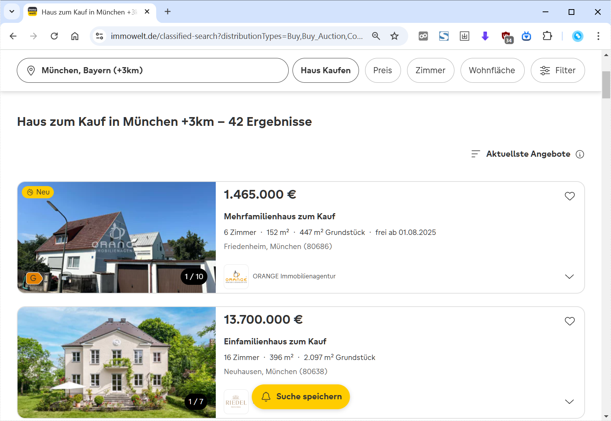Screen dimensions: 611x421
Task: Open the Filter options button
Action: pyautogui.click(x=558, y=71)
